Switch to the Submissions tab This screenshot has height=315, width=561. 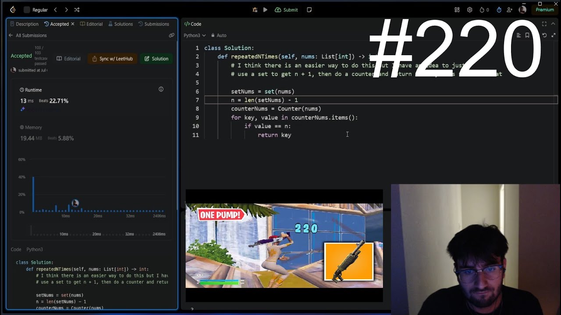pyautogui.click(x=153, y=24)
